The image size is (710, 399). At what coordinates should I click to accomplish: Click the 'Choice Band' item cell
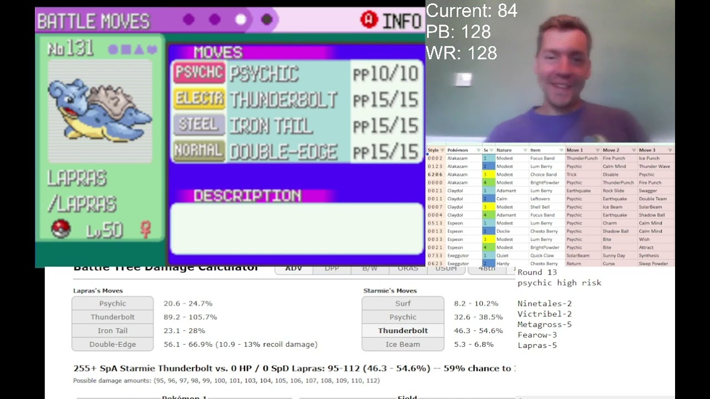[x=546, y=175]
